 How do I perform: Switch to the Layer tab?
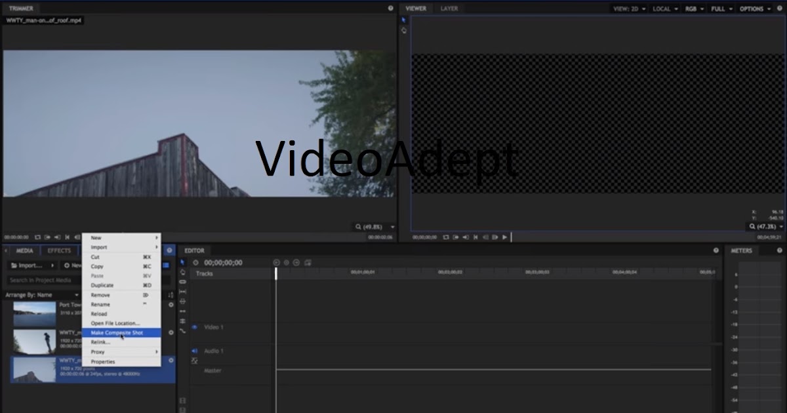[449, 9]
